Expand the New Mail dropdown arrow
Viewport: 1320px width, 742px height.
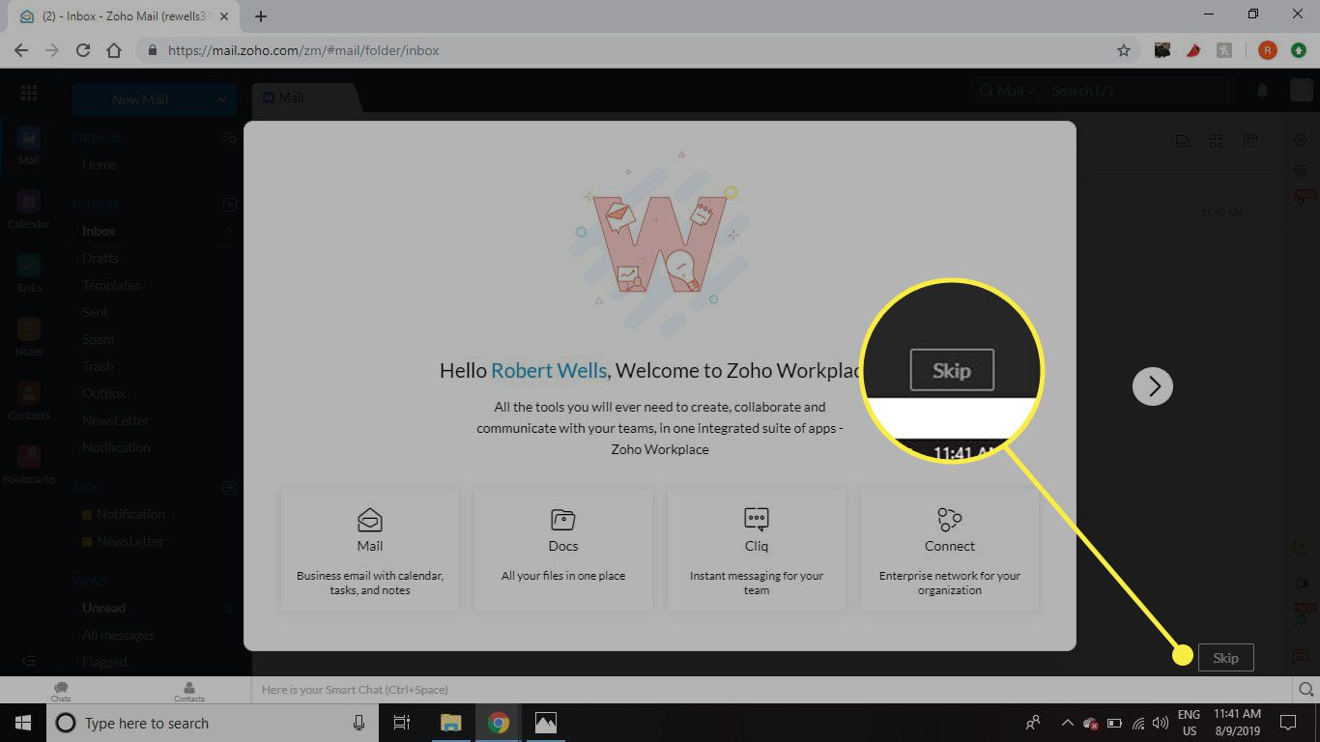coord(220,99)
